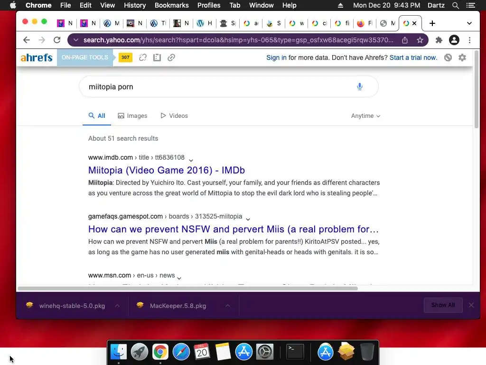Click Show All downloads button
This screenshot has width=486, height=365.
pos(443,305)
